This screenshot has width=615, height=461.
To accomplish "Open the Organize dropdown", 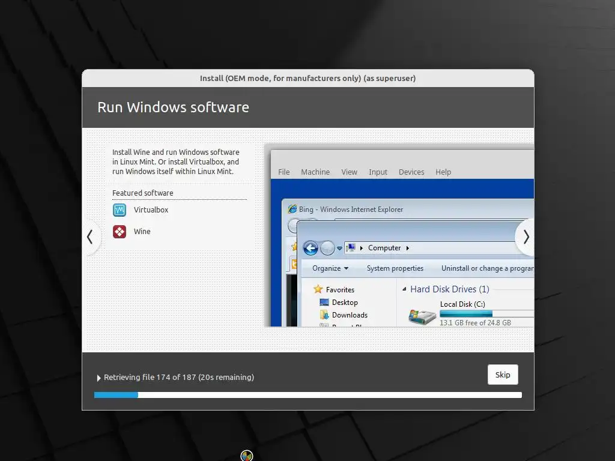I will [x=330, y=268].
